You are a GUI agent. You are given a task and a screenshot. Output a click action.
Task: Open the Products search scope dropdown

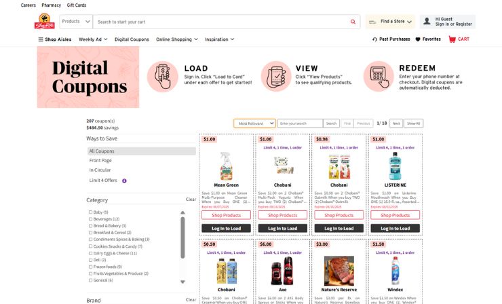pyautogui.click(x=76, y=22)
